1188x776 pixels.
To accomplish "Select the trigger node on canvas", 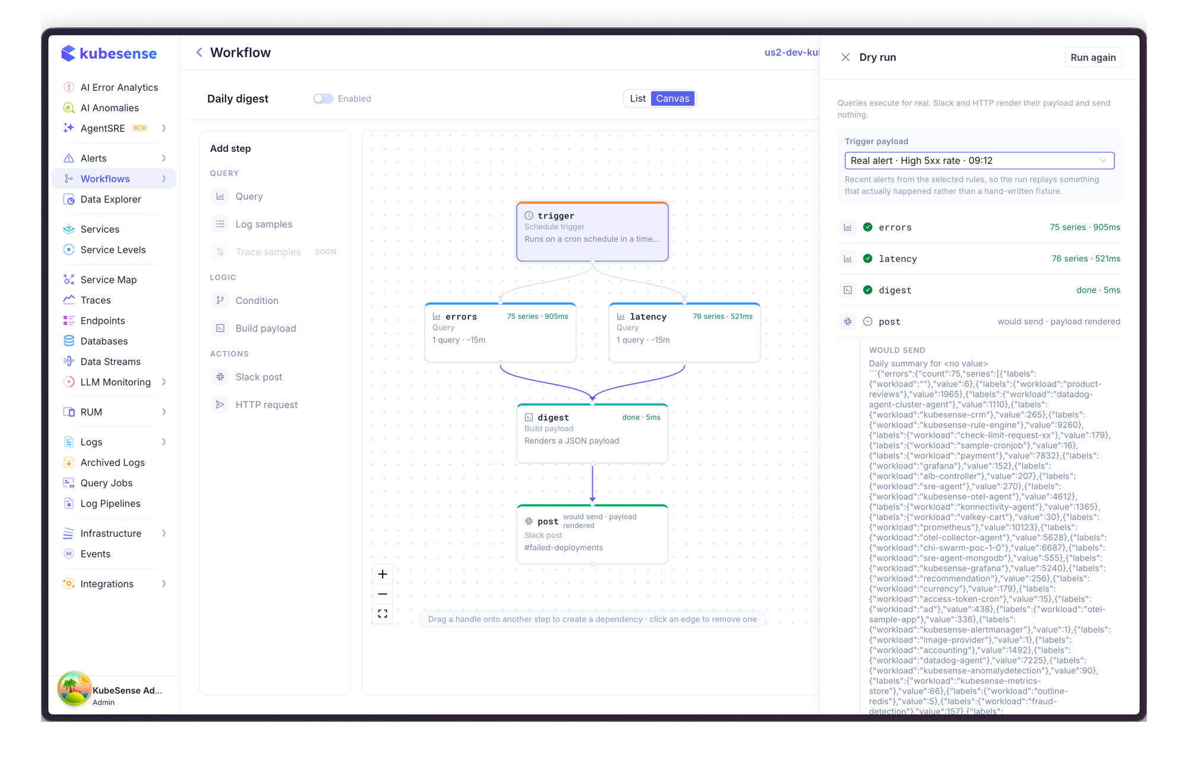I will click(x=592, y=232).
